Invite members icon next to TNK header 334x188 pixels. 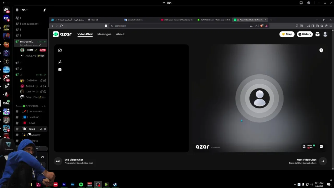[45, 10]
